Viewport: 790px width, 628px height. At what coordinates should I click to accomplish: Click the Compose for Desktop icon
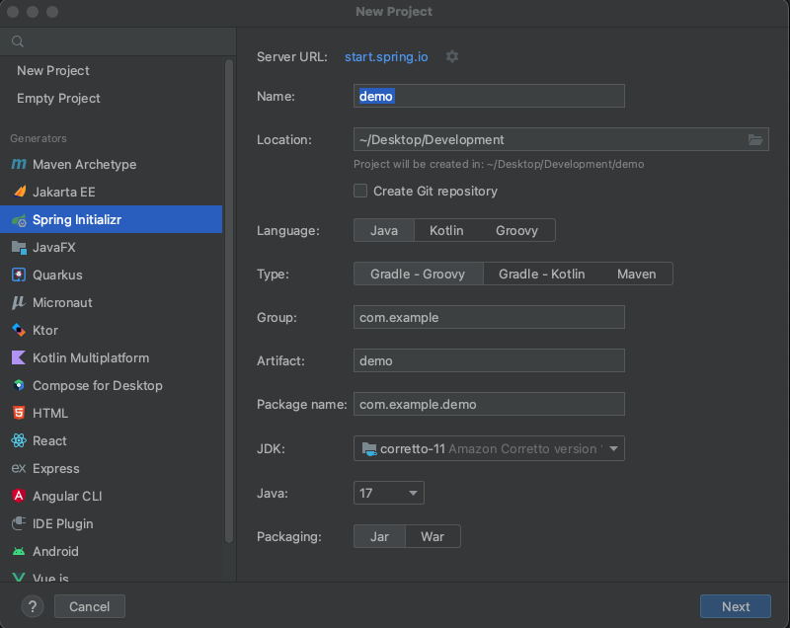point(19,386)
